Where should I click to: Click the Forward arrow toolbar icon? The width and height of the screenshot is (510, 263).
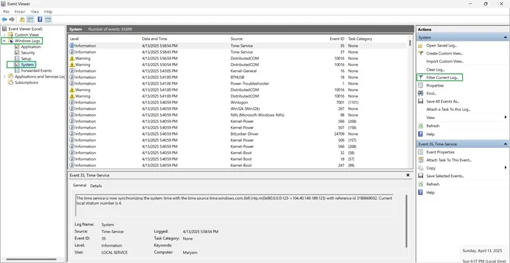point(12,20)
